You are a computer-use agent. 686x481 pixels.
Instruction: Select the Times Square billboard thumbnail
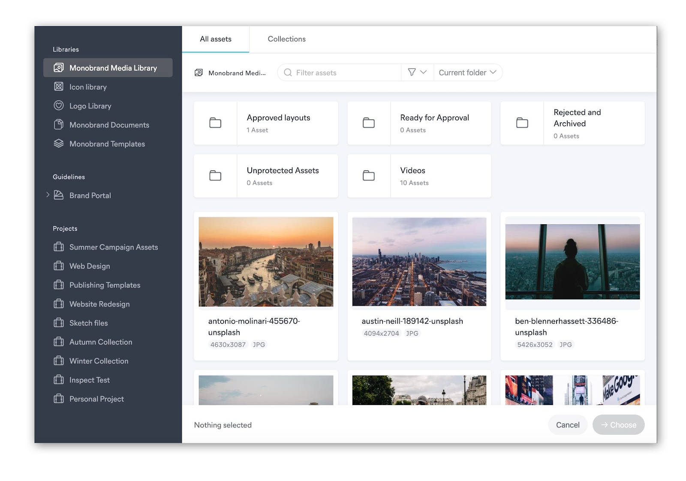[572, 390]
